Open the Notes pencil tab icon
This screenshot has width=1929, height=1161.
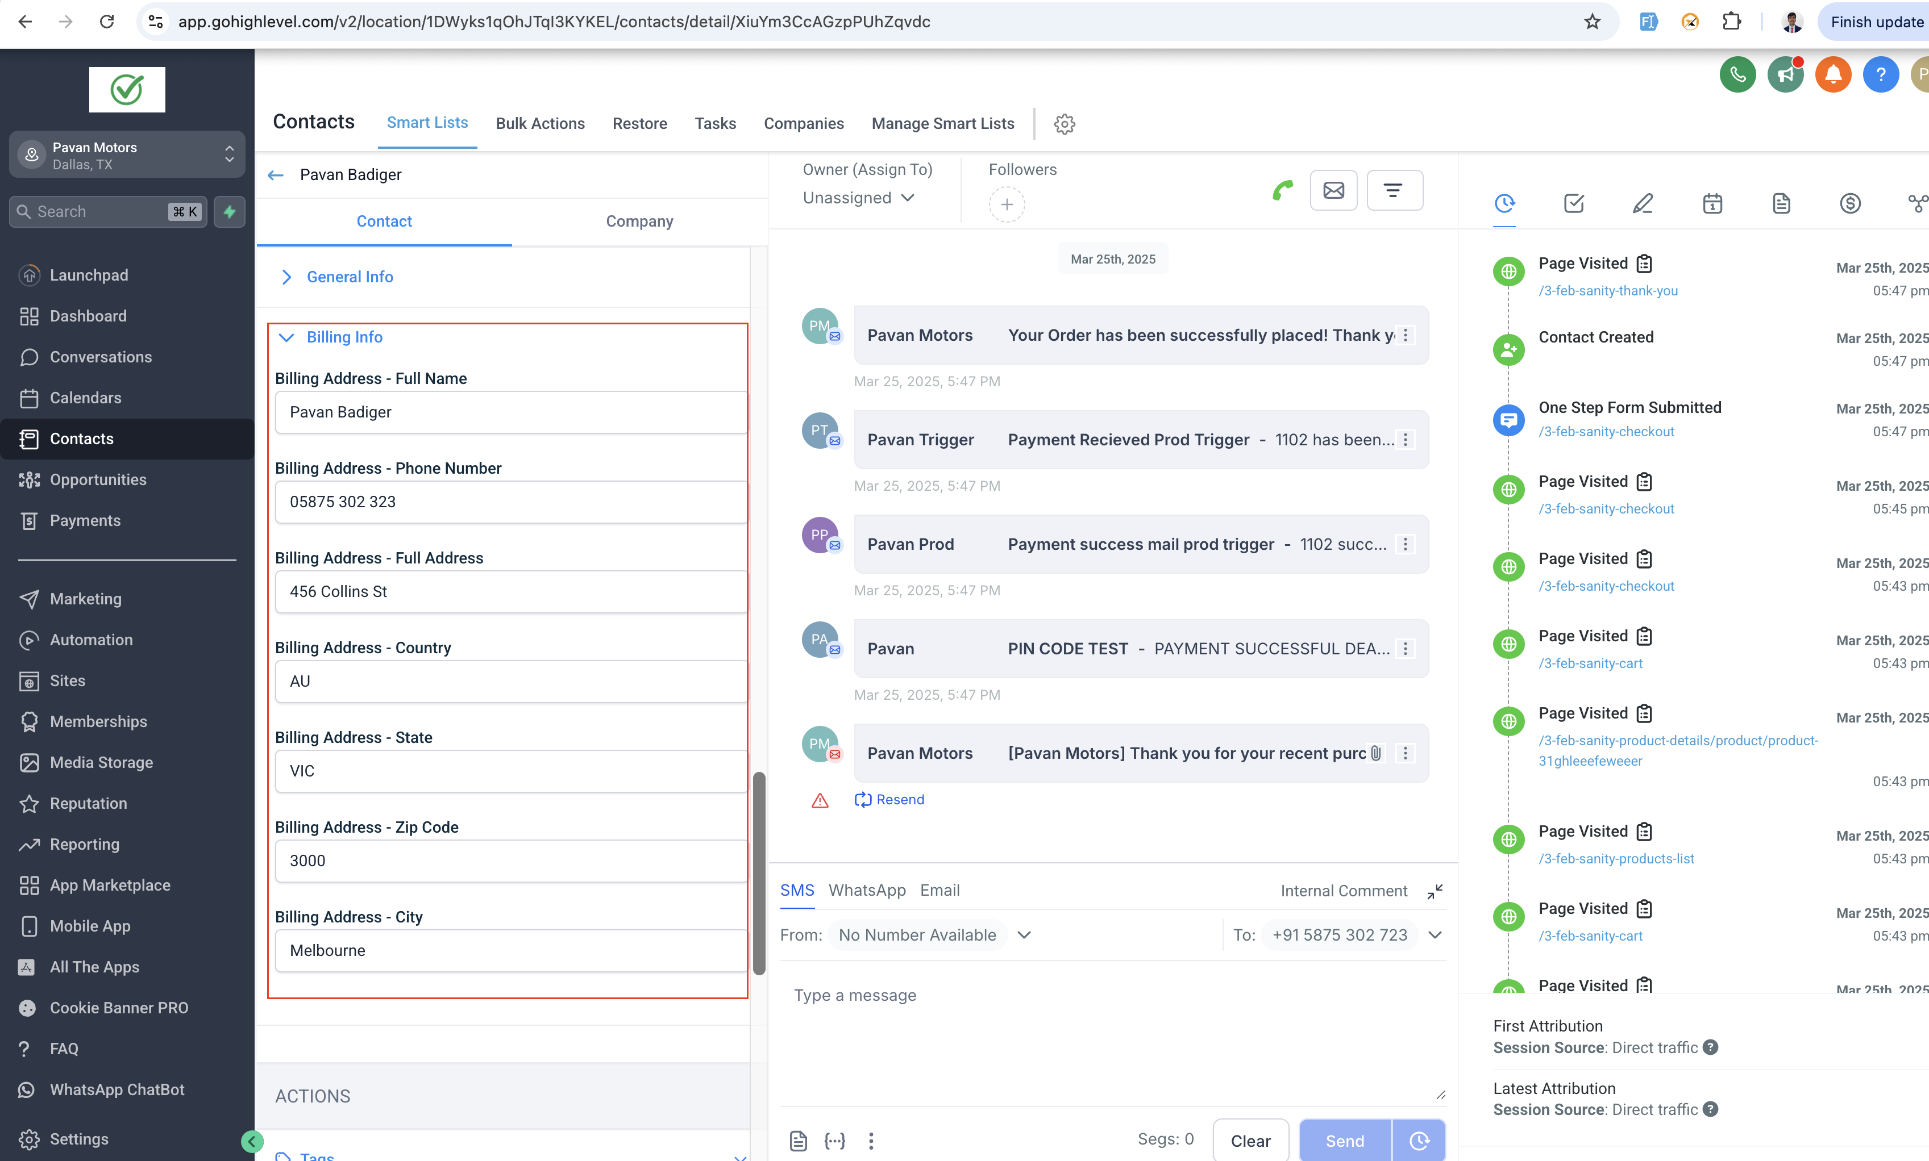[x=1643, y=203]
